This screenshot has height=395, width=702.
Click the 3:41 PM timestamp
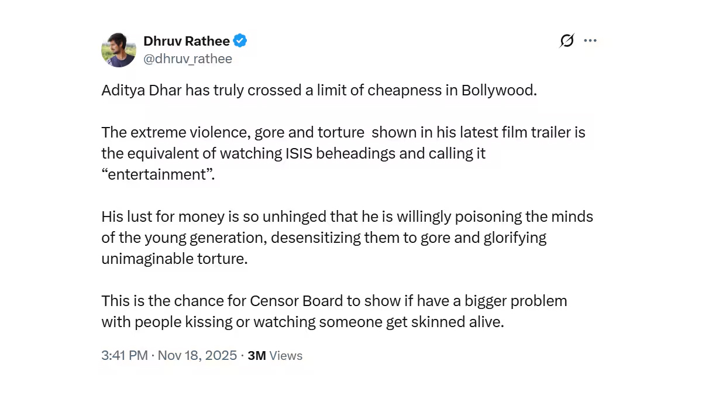coord(125,355)
